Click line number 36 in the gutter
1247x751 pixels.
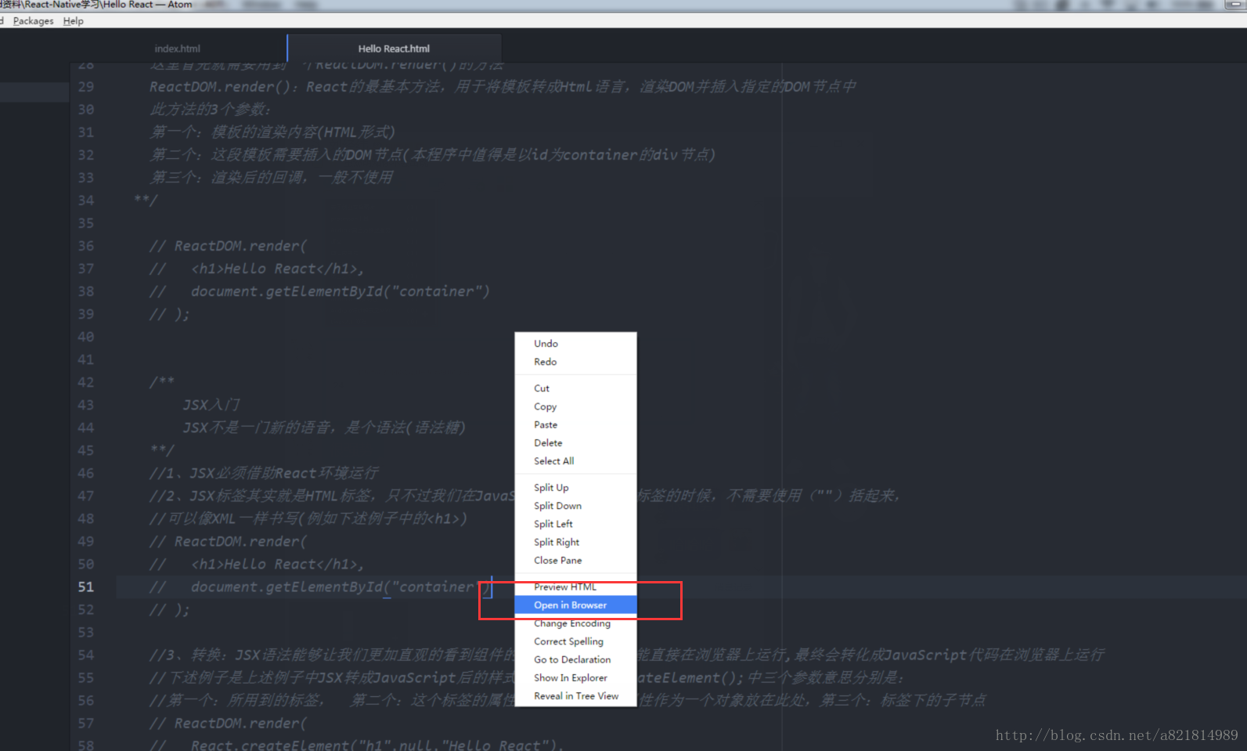coord(86,246)
